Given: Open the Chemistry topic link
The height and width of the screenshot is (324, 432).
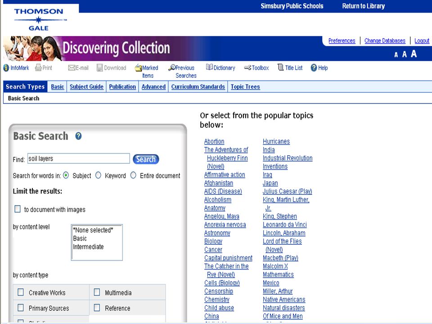Looking at the screenshot, I should 216,300.
